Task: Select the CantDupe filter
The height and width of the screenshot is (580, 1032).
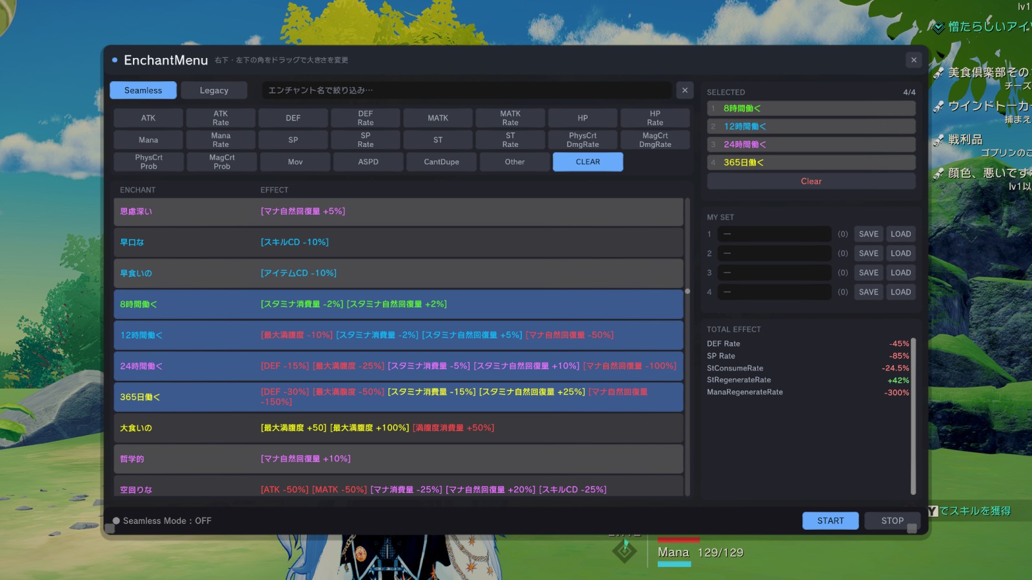Action: [x=442, y=162]
